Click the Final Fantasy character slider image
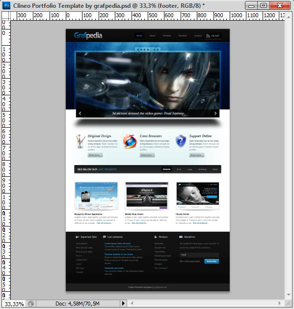294x309 pixels. pyautogui.click(x=148, y=81)
